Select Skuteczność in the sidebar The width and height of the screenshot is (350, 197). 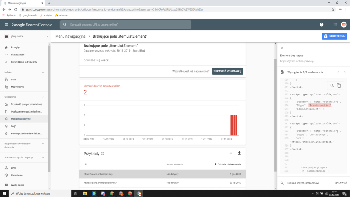click(17, 55)
